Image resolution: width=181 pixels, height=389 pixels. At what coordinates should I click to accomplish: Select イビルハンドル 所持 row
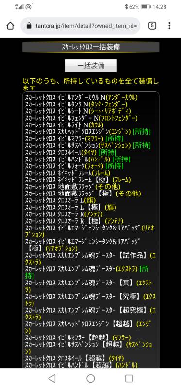[78, 159]
